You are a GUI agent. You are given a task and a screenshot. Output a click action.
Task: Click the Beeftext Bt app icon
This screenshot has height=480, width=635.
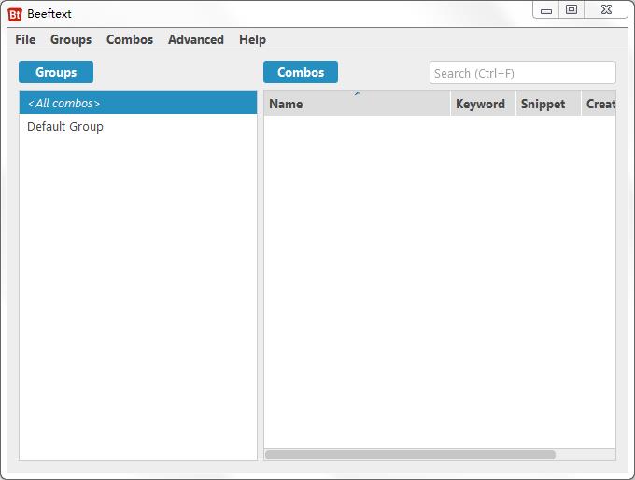(15, 14)
